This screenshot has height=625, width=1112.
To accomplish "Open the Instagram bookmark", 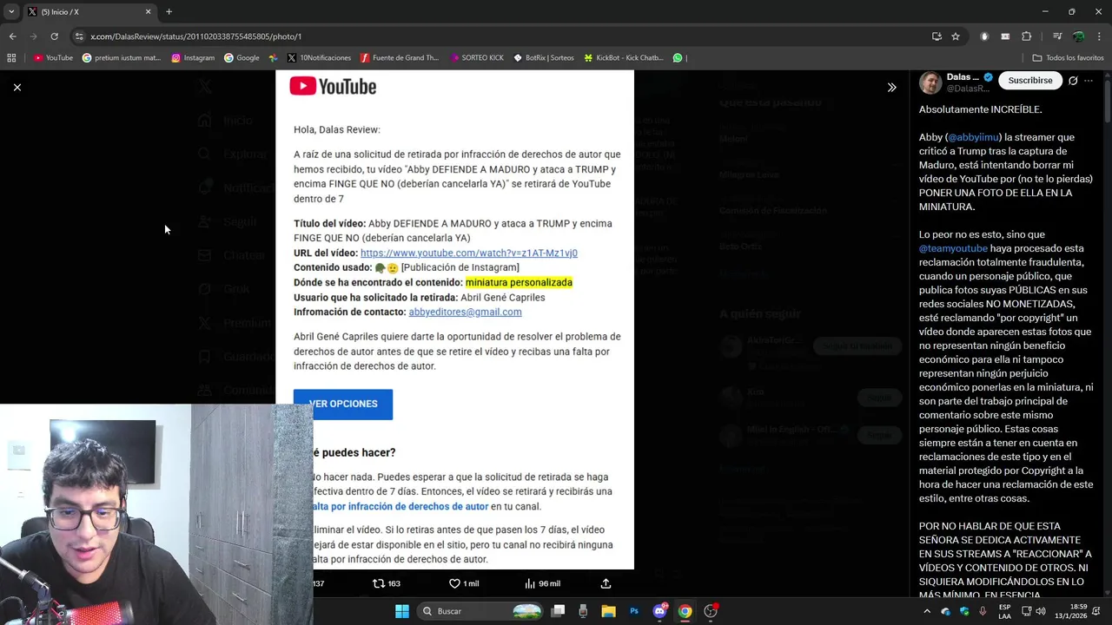I will 193,58.
